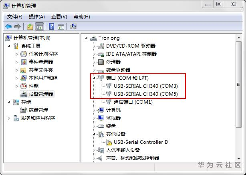Select USB-SERIAL CH340 (COM3) device
The width and height of the screenshot is (246, 175).
pos(146,86)
